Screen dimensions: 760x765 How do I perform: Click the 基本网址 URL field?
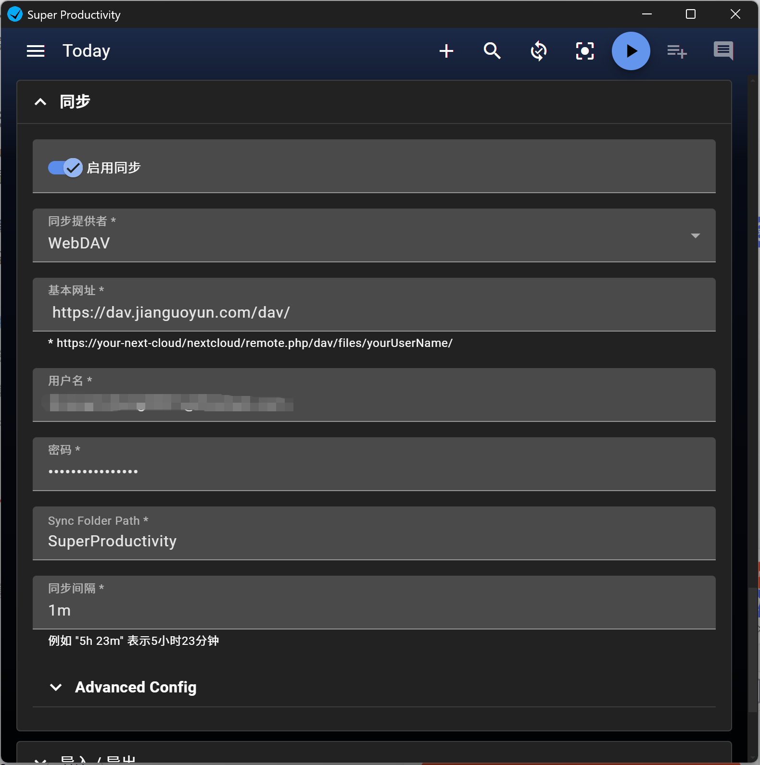374,312
